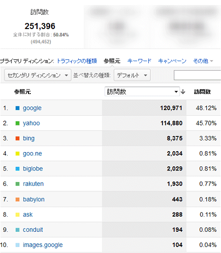Click google row blue color swatch

coord(17,108)
